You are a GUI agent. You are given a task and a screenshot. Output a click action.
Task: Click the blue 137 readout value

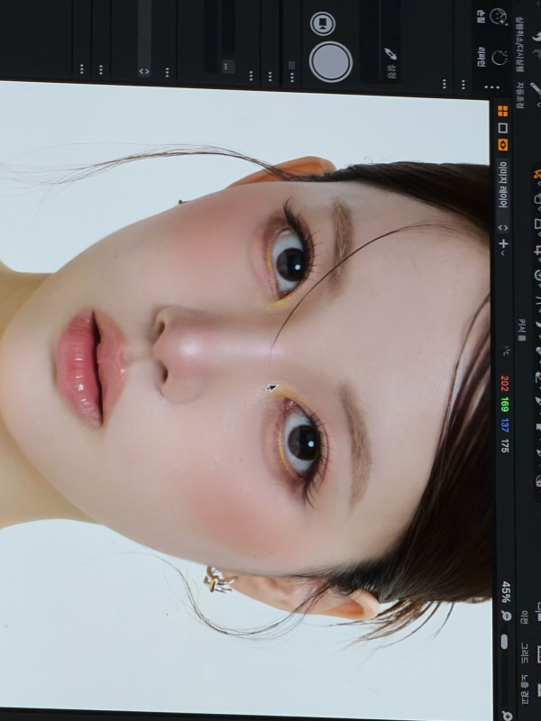tap(504, 425)
